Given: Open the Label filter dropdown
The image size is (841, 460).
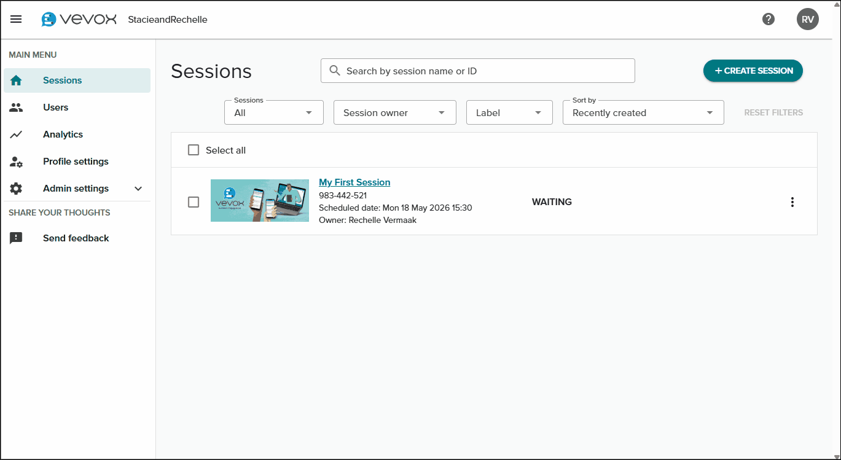Looking at the screenshot, I should tap(509, 112).
